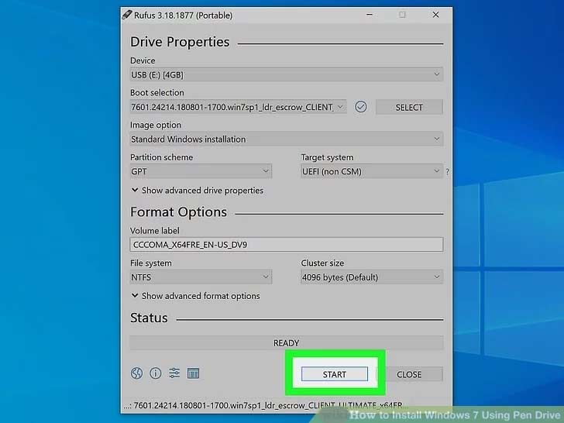
Task: Expand Show advanced format options
Action: (x=195, y=296)
